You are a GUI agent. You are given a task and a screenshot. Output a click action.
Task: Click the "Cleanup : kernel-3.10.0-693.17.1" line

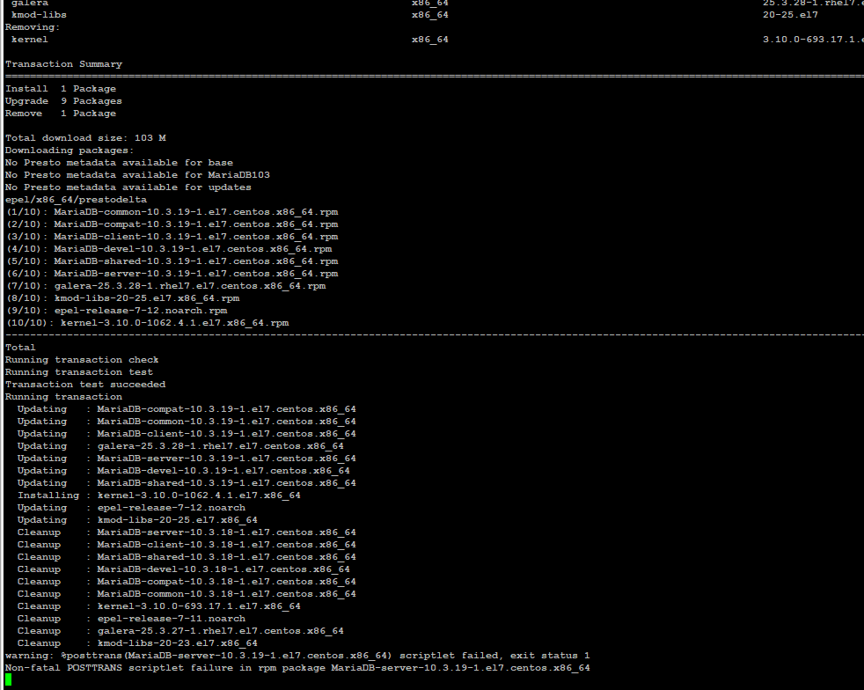158,606
